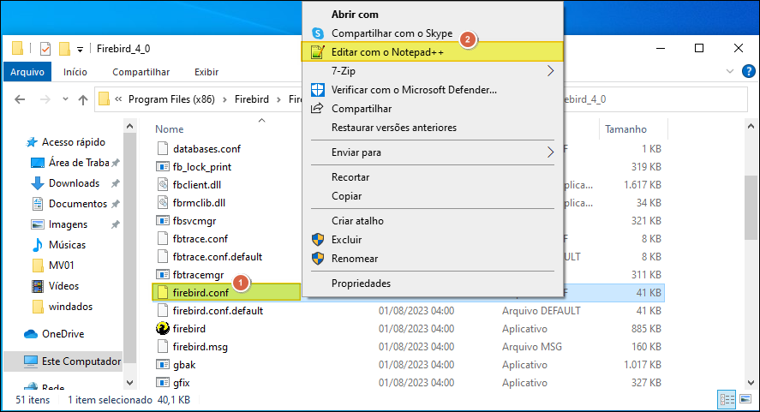760x412 pixels.
Task: Click the Microsoft Defender shield icon
Action: [x=318, y=90]
